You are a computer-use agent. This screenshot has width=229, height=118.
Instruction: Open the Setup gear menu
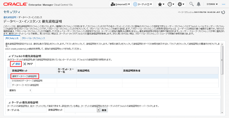pyautogui.click(x=181, y=4)
